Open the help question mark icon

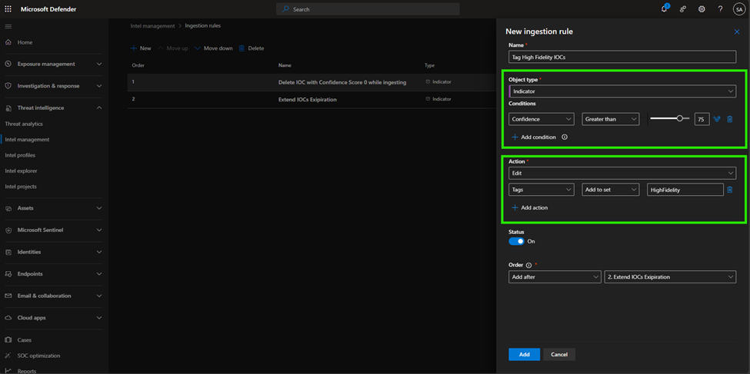pyautogui.click(x=720, y=9)
